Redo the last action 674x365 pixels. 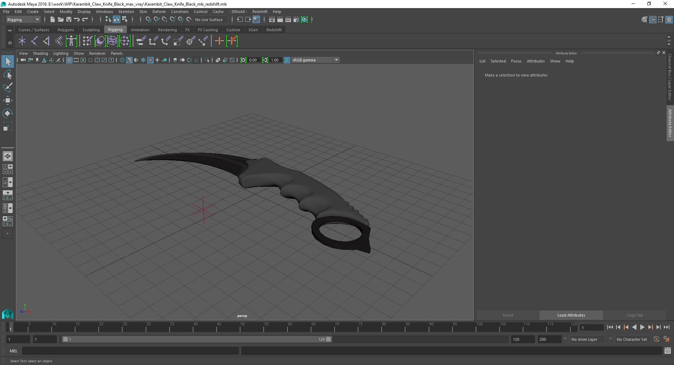[x=85, y=20]
